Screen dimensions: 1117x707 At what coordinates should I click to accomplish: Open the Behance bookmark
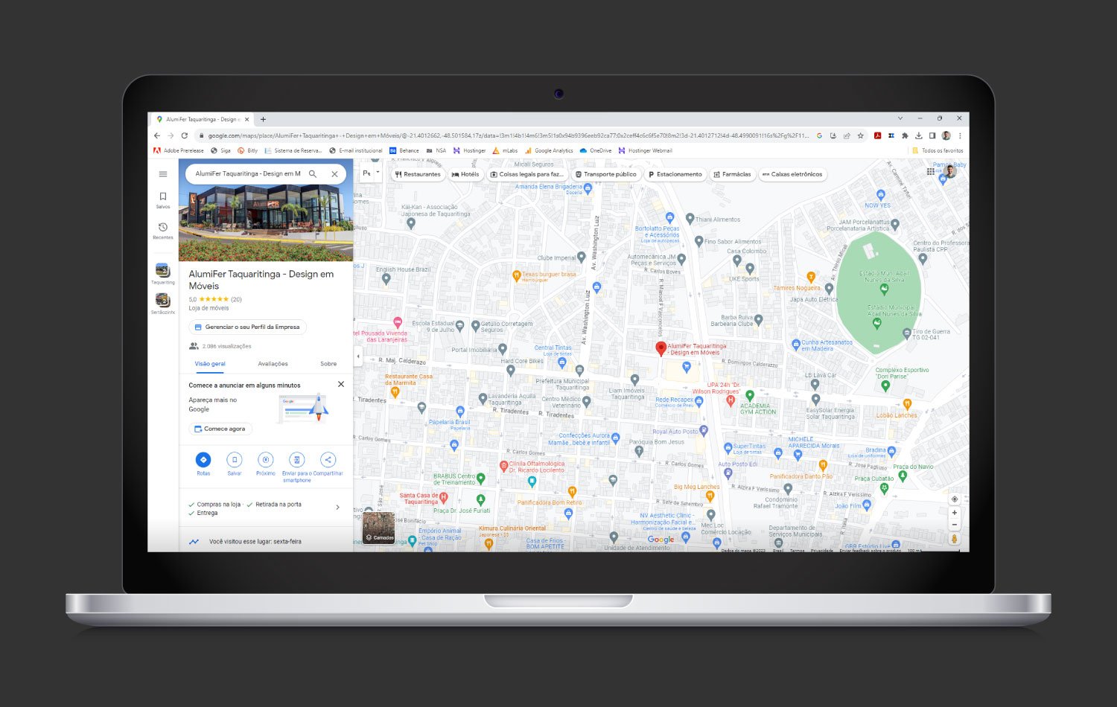(x=404, y=150)
